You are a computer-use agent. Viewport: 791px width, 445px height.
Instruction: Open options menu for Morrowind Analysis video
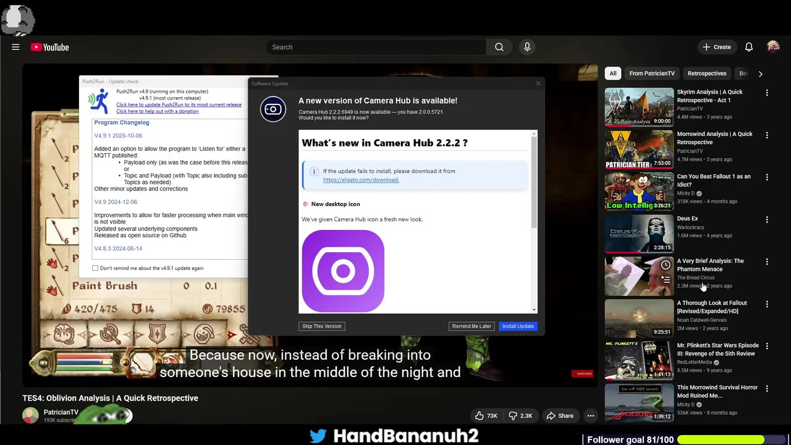[x=767, y=135]
